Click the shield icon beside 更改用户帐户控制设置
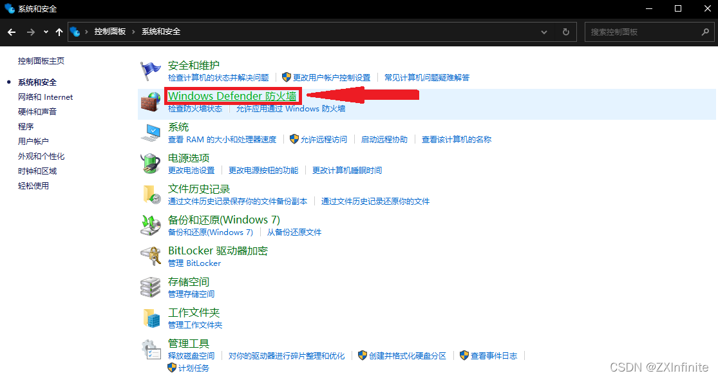Viewport: 718px width, 378px height. click(286, 77)
